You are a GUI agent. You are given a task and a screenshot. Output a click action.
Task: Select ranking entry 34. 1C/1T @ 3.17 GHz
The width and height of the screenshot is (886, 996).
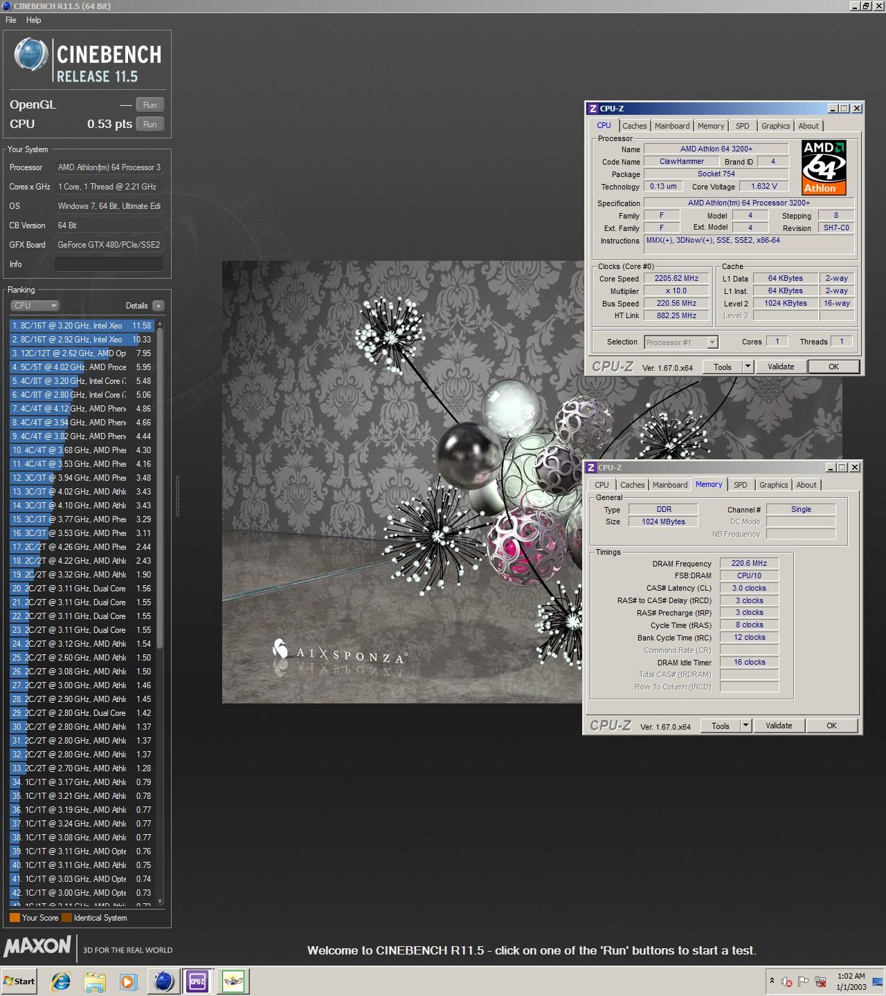tap(82, 782)
